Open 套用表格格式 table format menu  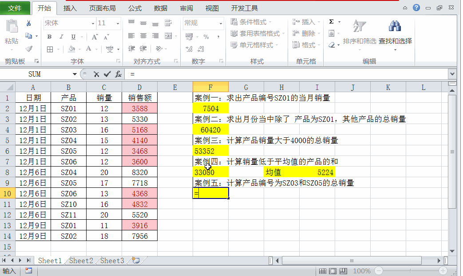coord(257,34)
